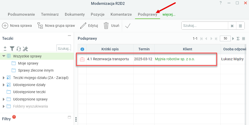Image resolution: width=249 pixels, height=125 pixels.
Task: Minimize the Teczki panel
Action: tap(69, 36)
